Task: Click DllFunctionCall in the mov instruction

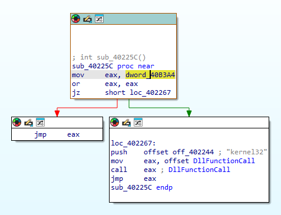Action: point(224,161)
